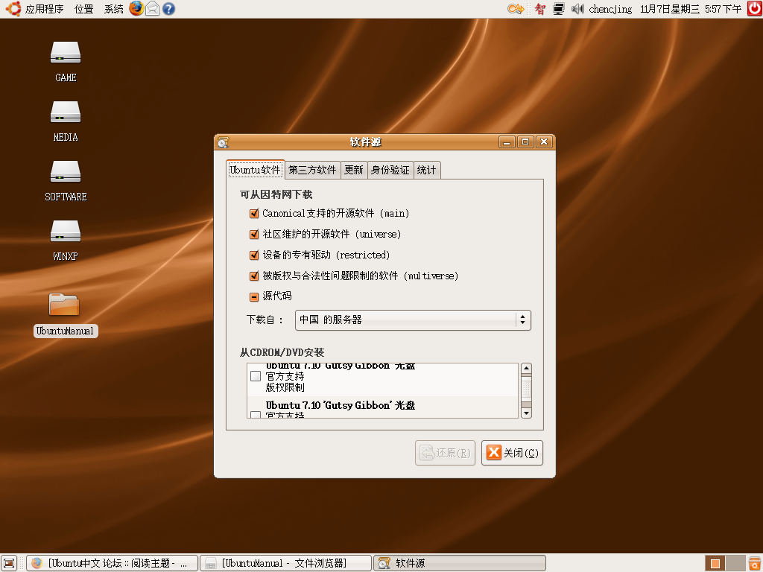The image size is (763, 572).
Task: Click the CD list scrollbar down arrow
Action: 526,413
